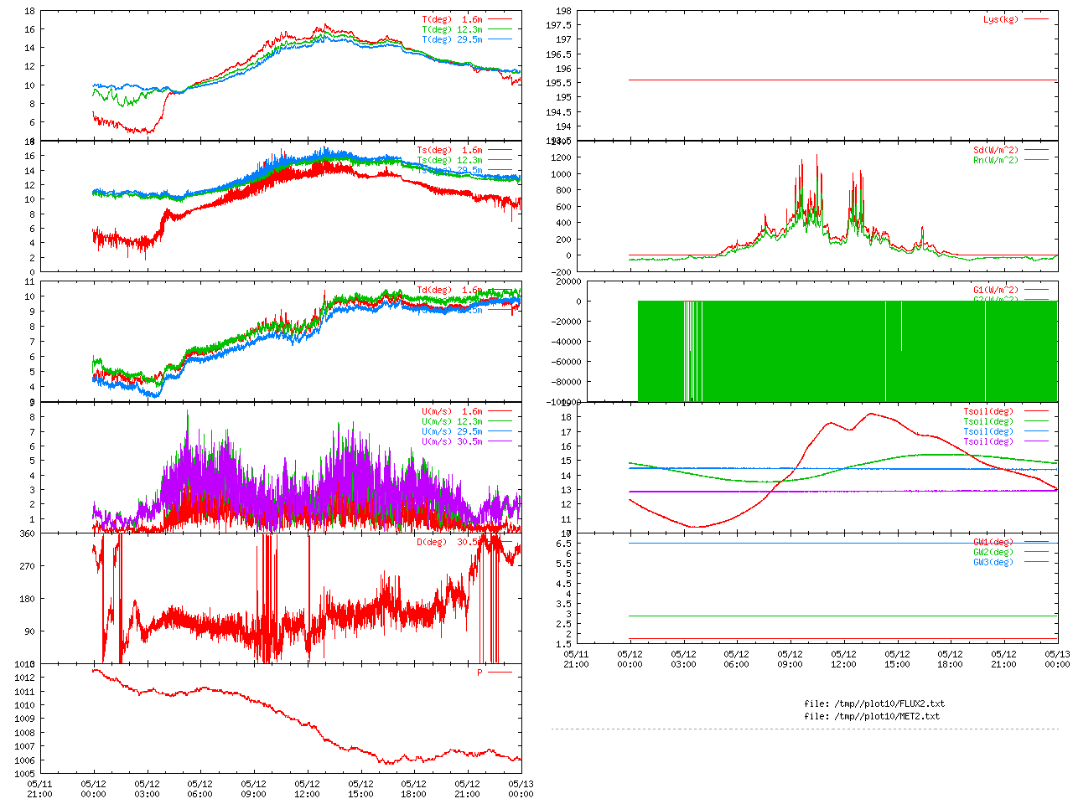Select the "GW2(deg)" legend entry

(993, 552)
